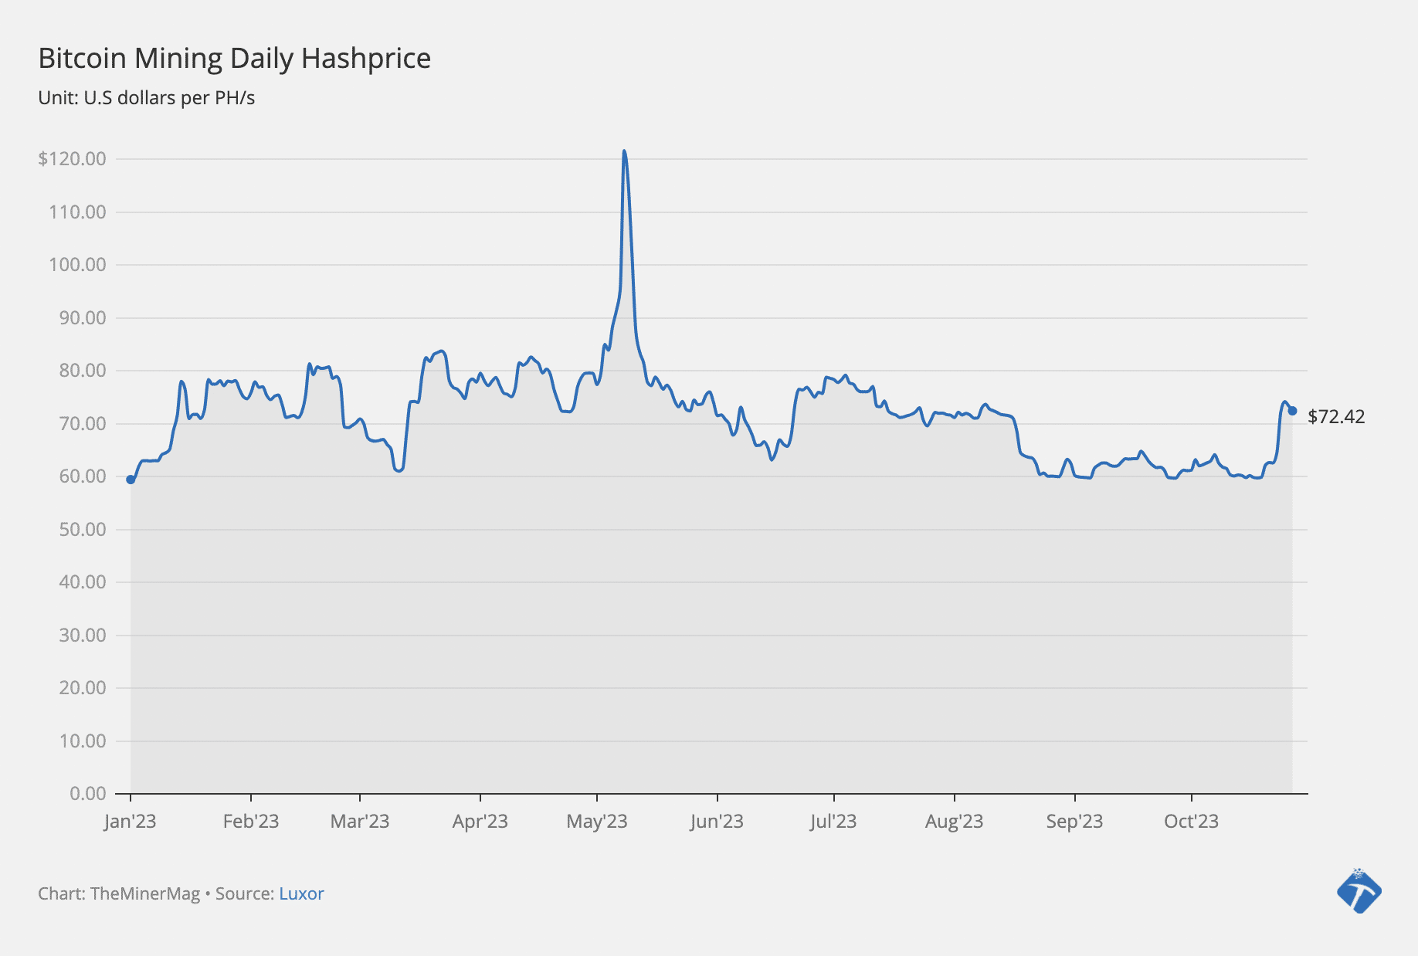Image resolution: width=1418 pixels, height=956 pixels.
Task: Click the Mar'23 x-axis label
Action: point(360,821)
